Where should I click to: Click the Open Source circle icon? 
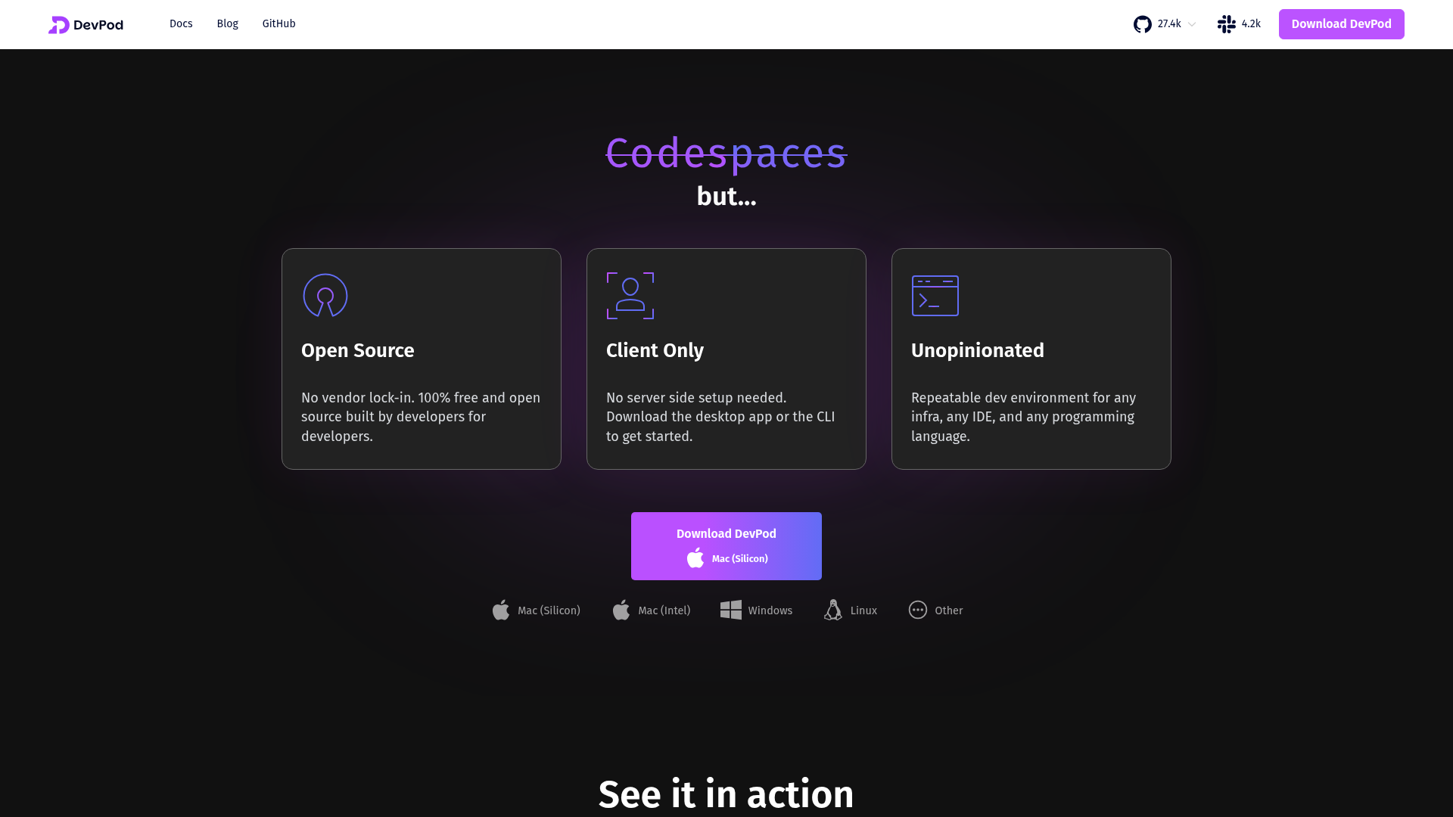pos(325,296)
